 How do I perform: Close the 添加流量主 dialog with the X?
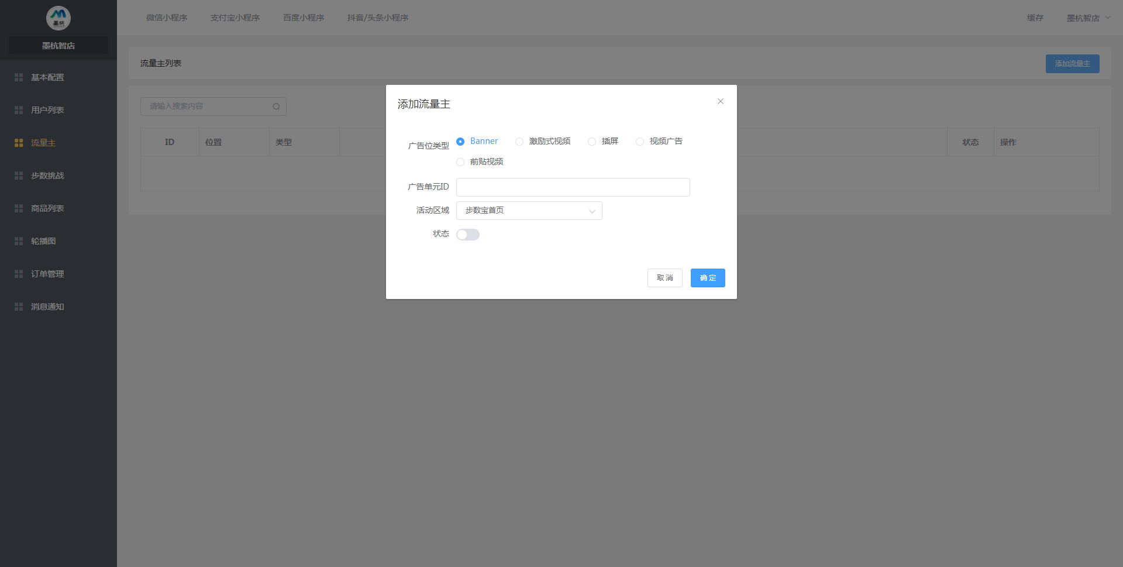coord(721,101)
